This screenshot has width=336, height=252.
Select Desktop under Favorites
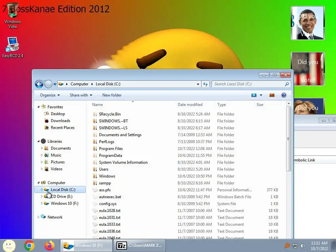[x=58, y=114]
